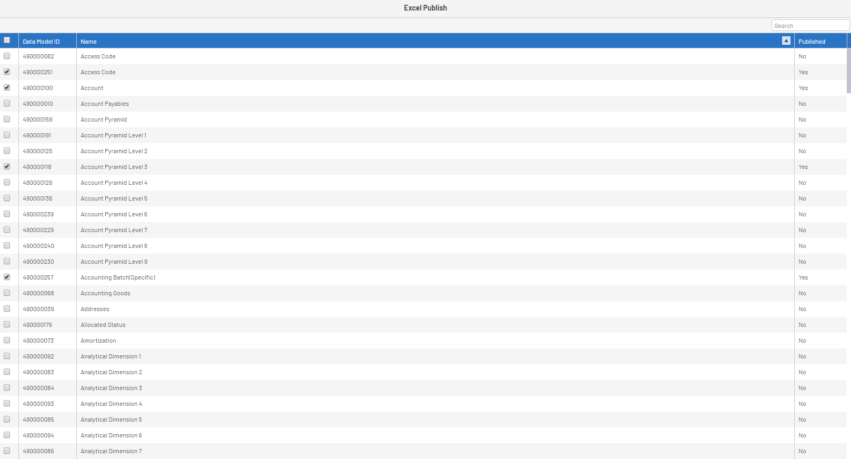
Task: Click ID 490000073 cell
Action: click(x=38, y=341)
